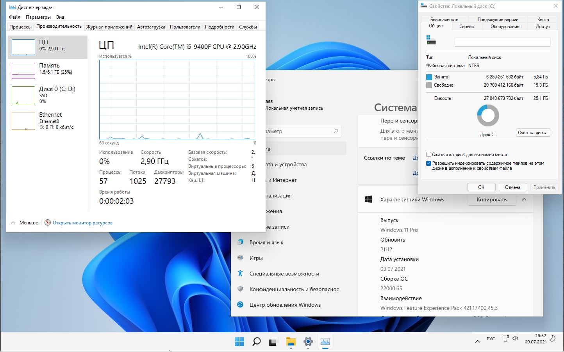Open the Предыдущие версии tab

pyautogui.click(x=498, y=20)
